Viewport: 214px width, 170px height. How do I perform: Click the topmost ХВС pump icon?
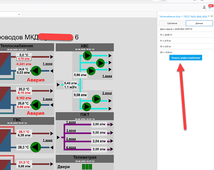87,55
